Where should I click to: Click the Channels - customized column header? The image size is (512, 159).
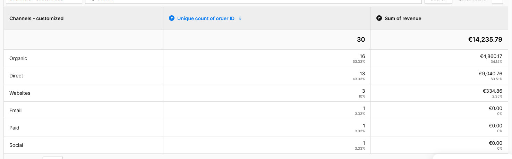pos(36,18)
